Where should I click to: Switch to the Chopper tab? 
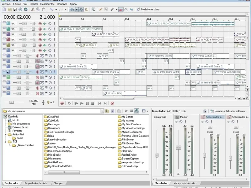[x=58, y=183]
